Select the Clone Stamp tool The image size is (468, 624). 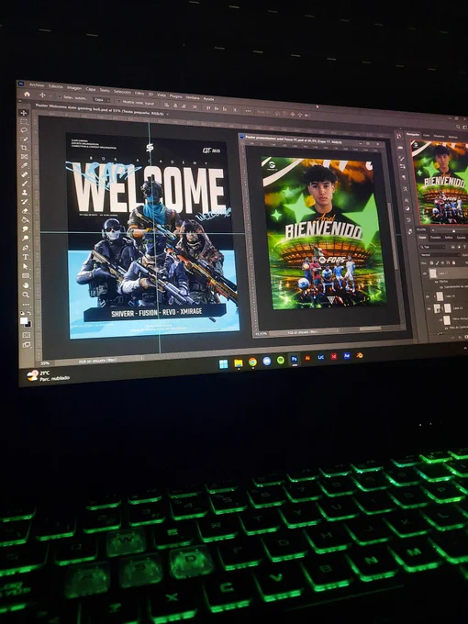click(25, 192)
